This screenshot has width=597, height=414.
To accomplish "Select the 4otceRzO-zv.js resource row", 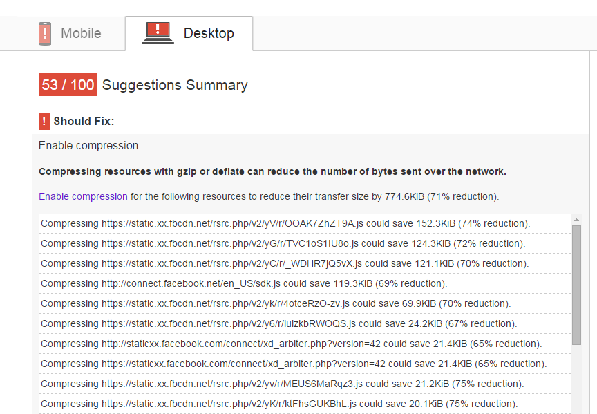I will click(x=275, y=303).
